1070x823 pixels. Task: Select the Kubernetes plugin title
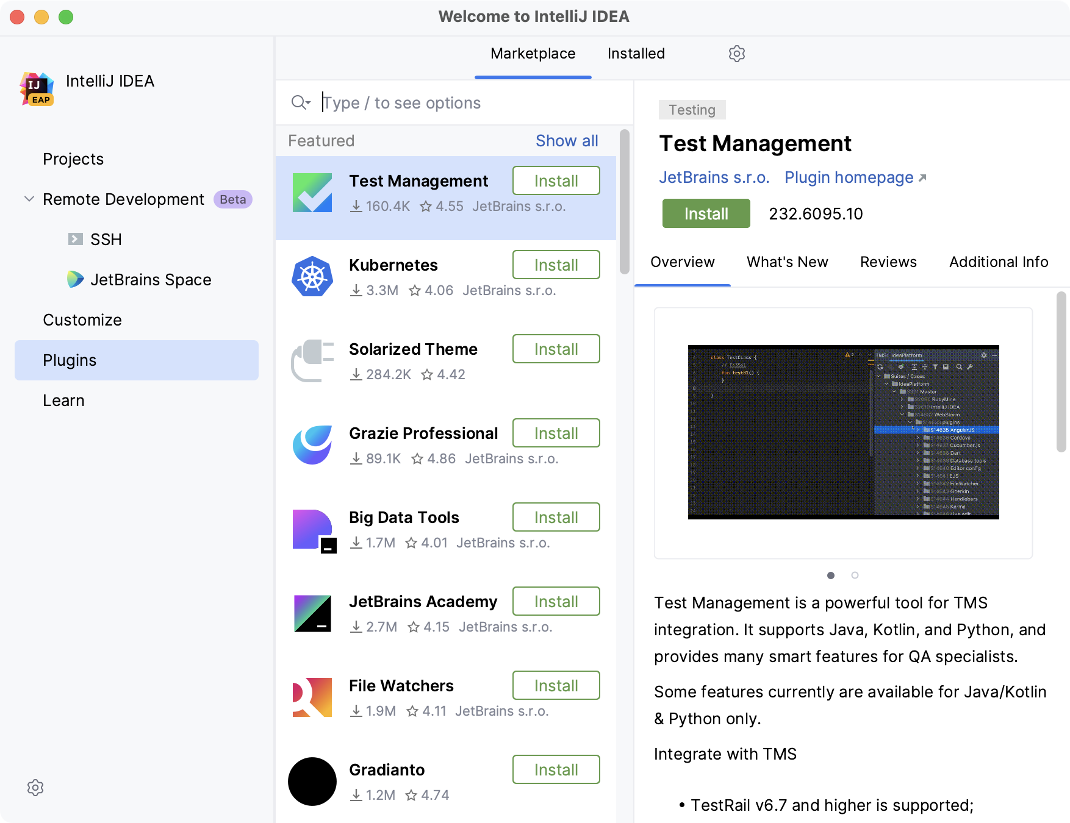click(393, 265)
